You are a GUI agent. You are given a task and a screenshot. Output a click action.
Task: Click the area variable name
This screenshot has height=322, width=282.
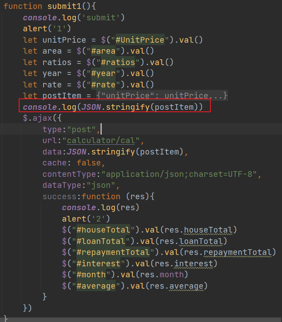pyautogui.click(x=52, y=51)
